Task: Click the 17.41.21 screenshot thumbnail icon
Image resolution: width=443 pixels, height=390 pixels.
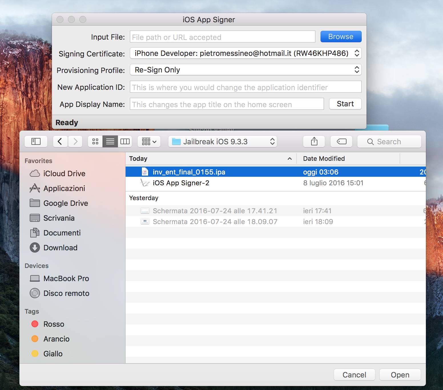Action: coord(145,211)
